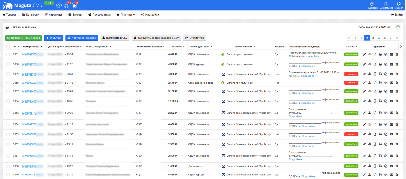Sort by № column header

click(16, 47)
